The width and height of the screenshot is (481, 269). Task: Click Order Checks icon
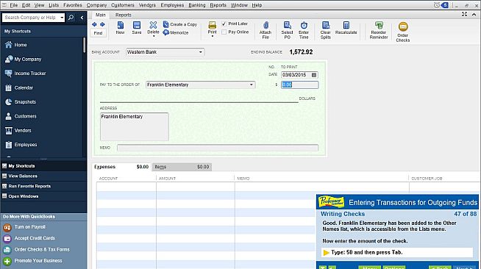[403, 32]
